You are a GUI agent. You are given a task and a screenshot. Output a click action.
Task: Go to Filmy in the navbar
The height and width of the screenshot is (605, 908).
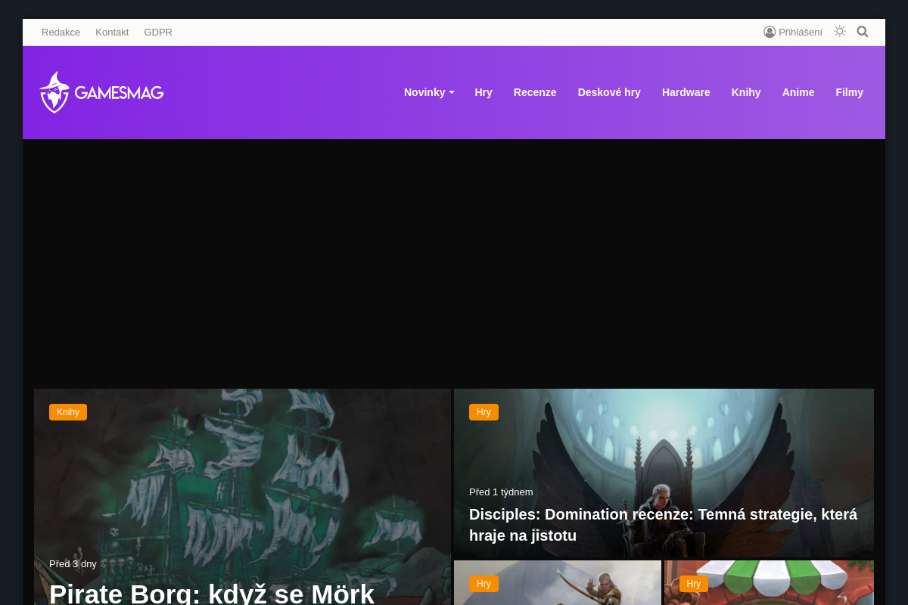[849, 92]
